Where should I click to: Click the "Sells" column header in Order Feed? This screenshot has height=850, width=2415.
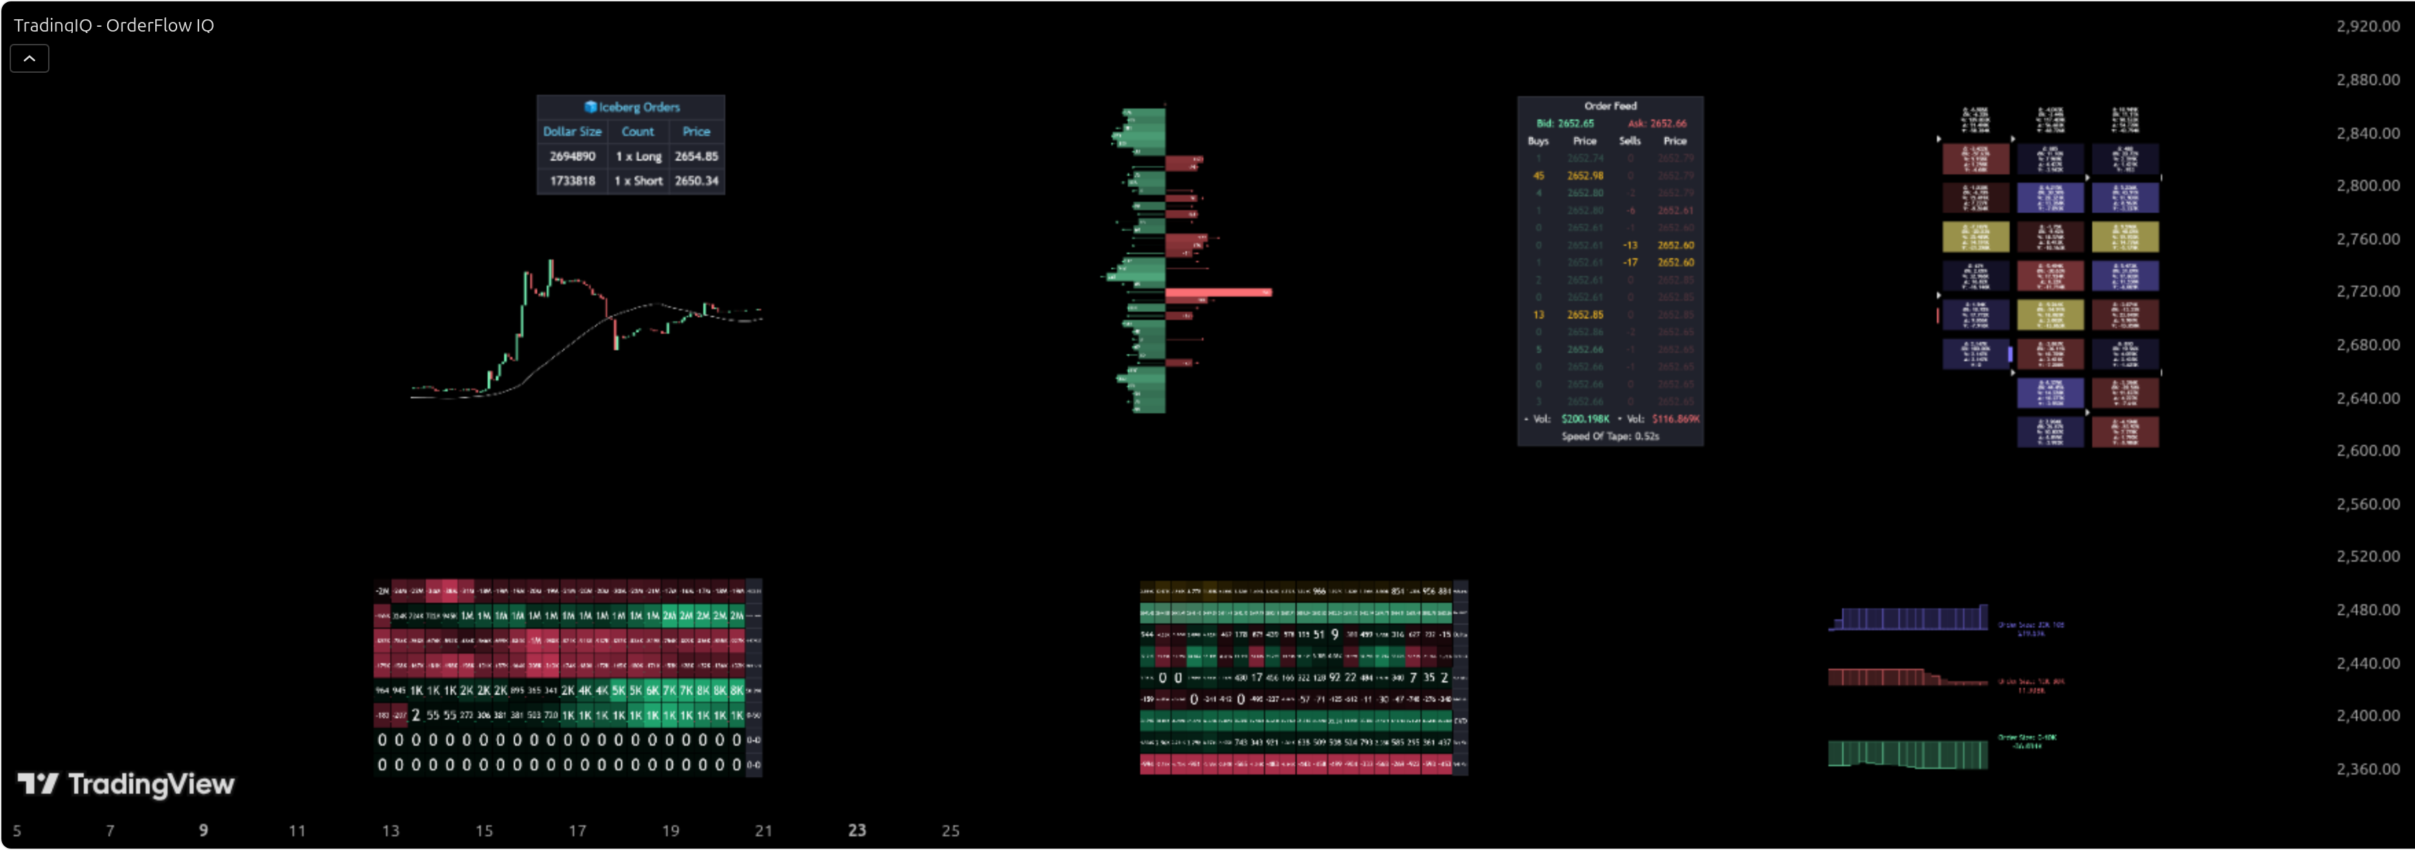[x=1629, y=141]
